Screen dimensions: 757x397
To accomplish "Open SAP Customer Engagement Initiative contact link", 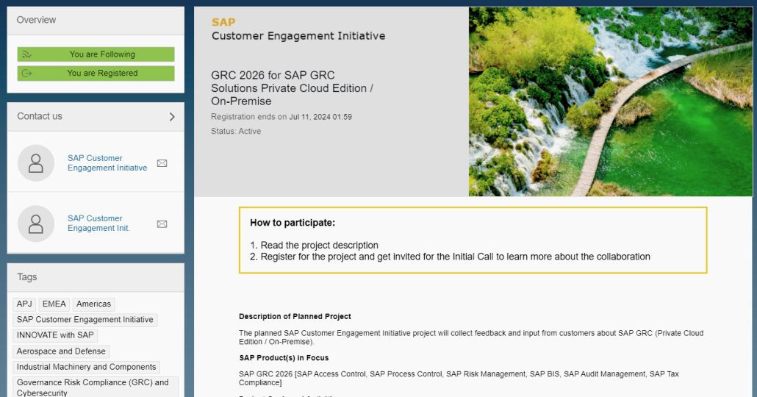I will 107,163.
